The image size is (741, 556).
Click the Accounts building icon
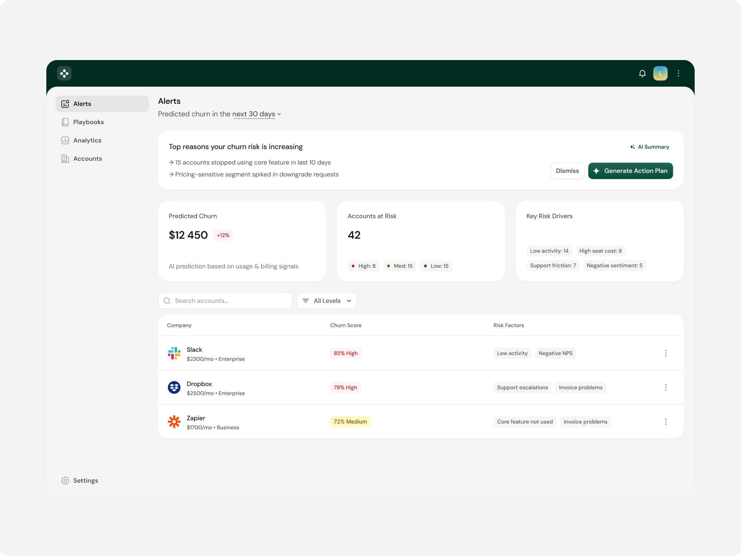tap(65, 159)
